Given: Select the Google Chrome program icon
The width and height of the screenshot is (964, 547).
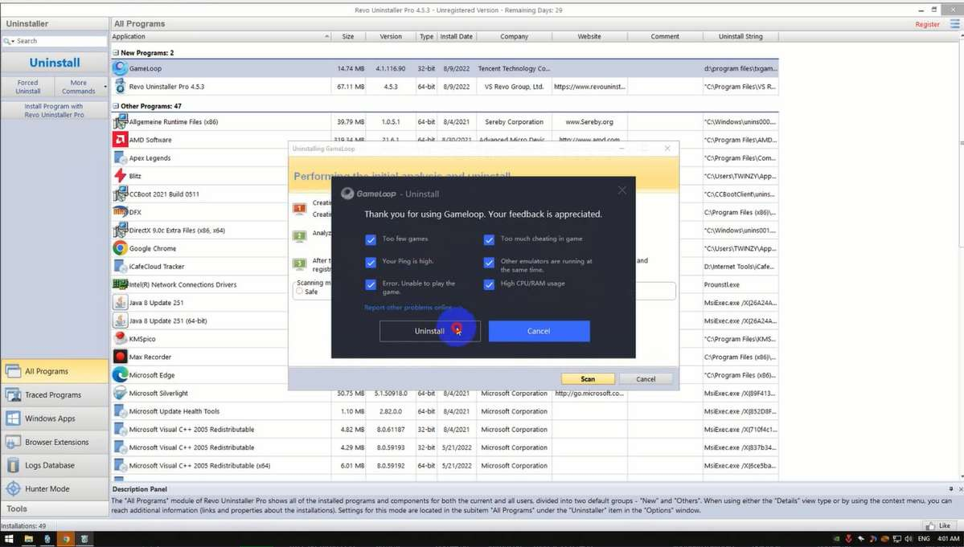Looking at the screenshot, I should tap(120, 248).
